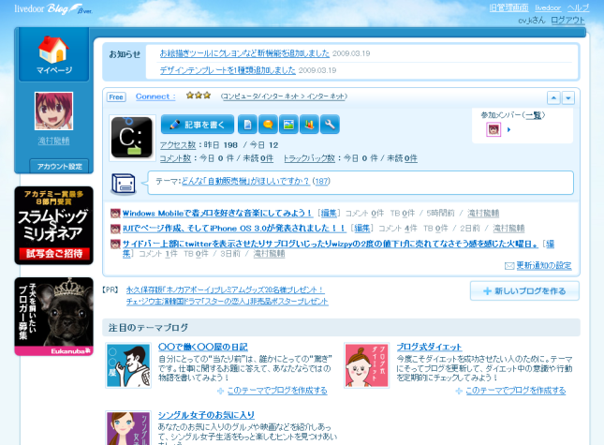Open トラックバック数 trackback count link
Screen dimensions: 604x445
coord(309,158)
